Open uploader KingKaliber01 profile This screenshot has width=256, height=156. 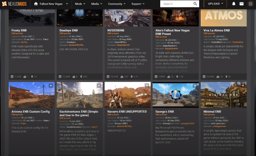123,45
